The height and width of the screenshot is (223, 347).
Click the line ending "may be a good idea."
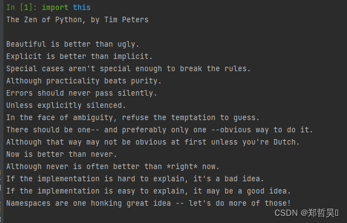point(148,191)
